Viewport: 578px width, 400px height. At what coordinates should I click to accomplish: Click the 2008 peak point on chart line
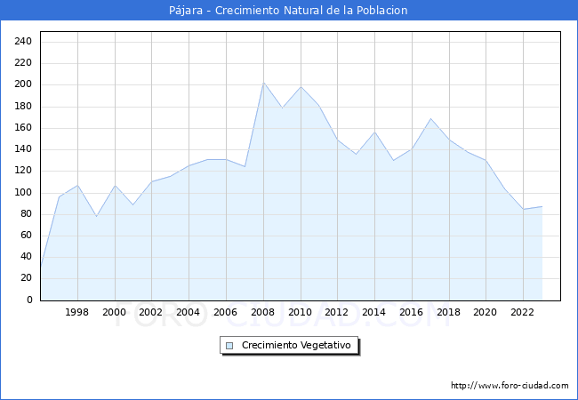point(263,83)
